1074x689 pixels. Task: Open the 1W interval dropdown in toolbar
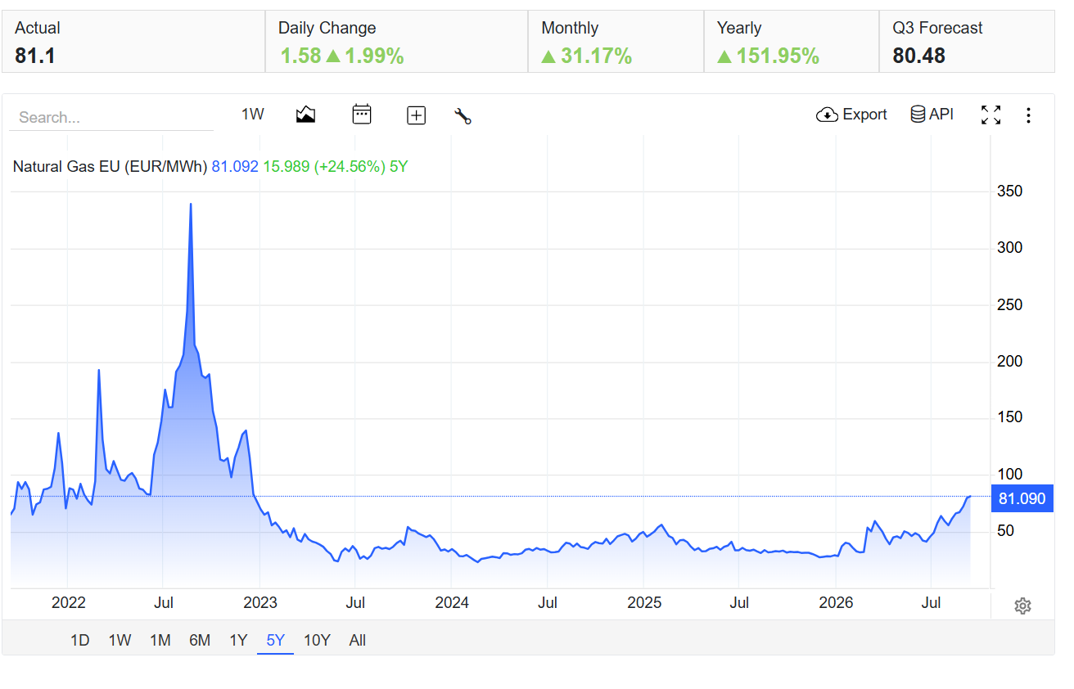[253, 115]
